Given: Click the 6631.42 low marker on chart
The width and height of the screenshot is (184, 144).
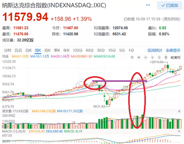Looking at the screenshot, I should 99,106.
